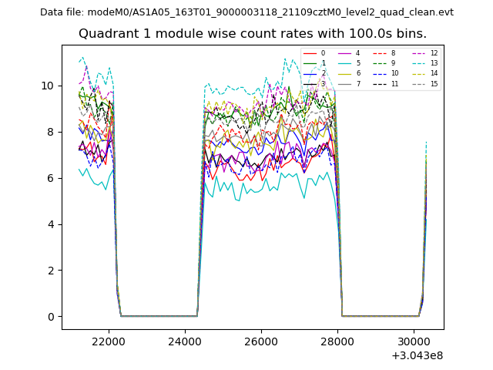Image resolution: width=493 pixels, height=370 pixels.
Task: Click legend entry label 5
Action: [358, 63]
